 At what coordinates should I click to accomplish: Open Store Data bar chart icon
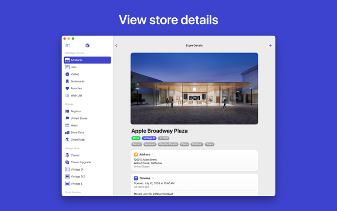point(67,132)
